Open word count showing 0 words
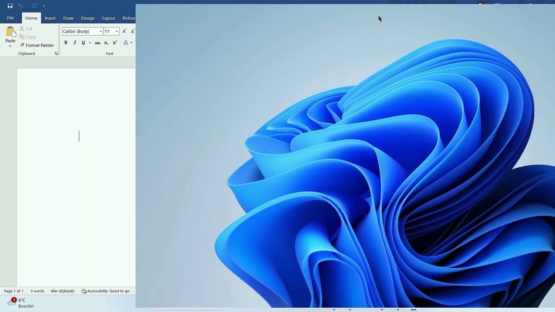Screen dimensions: 555x312 click(x=37, y=291)
